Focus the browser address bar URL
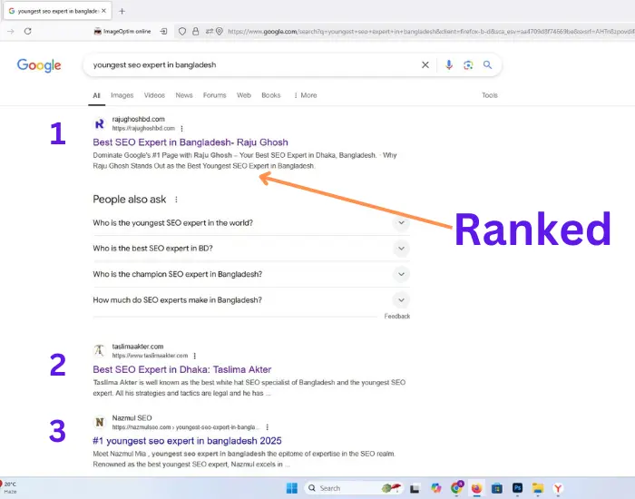This screenshot has width=635, height=499. pyautogui.click(x=429, y=31)
